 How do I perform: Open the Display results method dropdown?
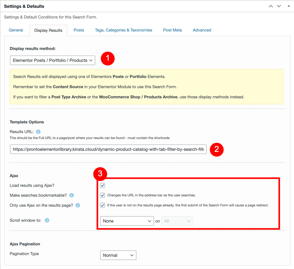tap(52, 60)
